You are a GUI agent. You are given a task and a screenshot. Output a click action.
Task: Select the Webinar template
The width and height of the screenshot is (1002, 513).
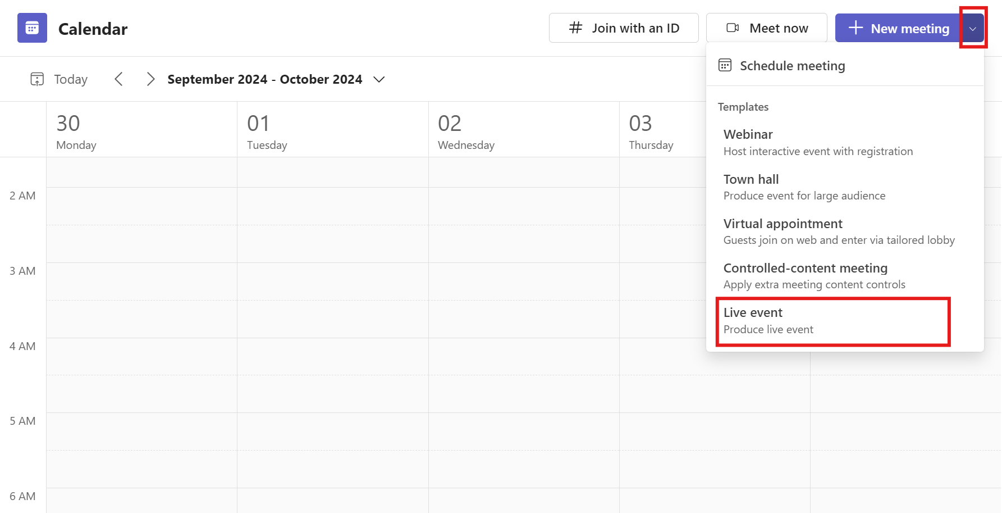click(845, 143)
